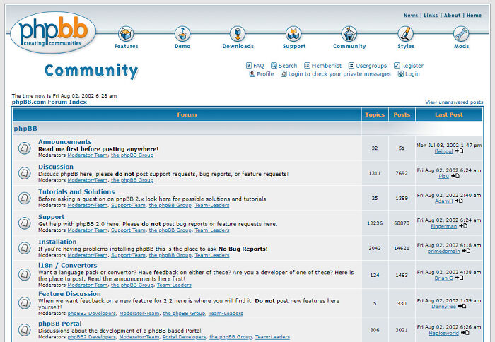The height and width of the screenshot is (342, 495).
Task: Click the phpBB category header
Action: (25, 129)
